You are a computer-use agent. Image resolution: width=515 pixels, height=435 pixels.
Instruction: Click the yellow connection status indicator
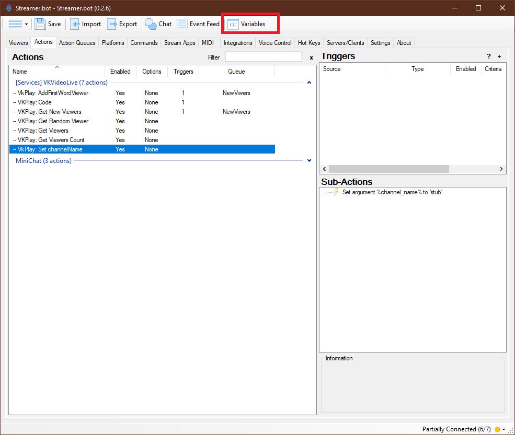coord(497,429)
